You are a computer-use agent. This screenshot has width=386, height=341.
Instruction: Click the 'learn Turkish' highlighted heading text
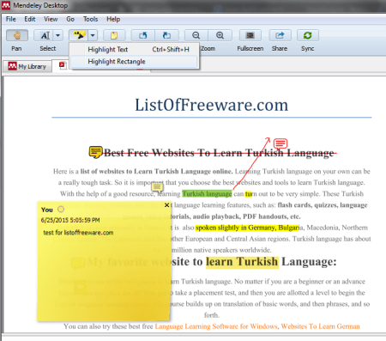242,262
